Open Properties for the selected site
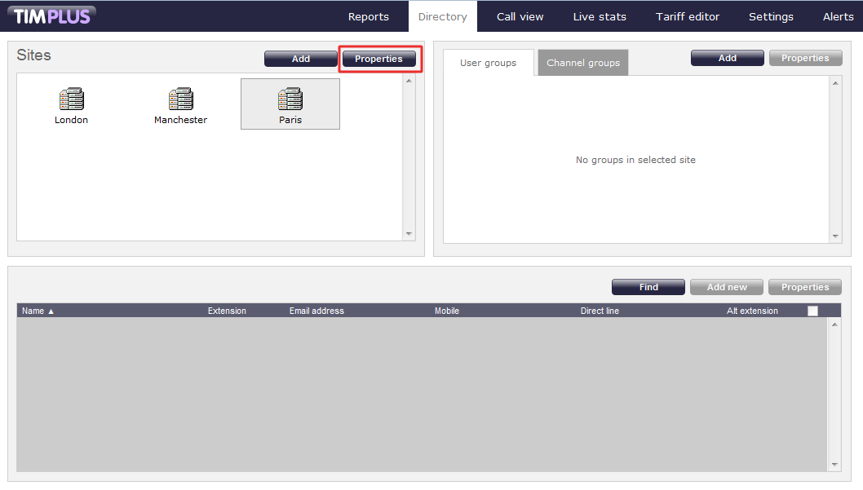This screenshot has width=863, height=490. pyautogui.click(x=378, y=59)
